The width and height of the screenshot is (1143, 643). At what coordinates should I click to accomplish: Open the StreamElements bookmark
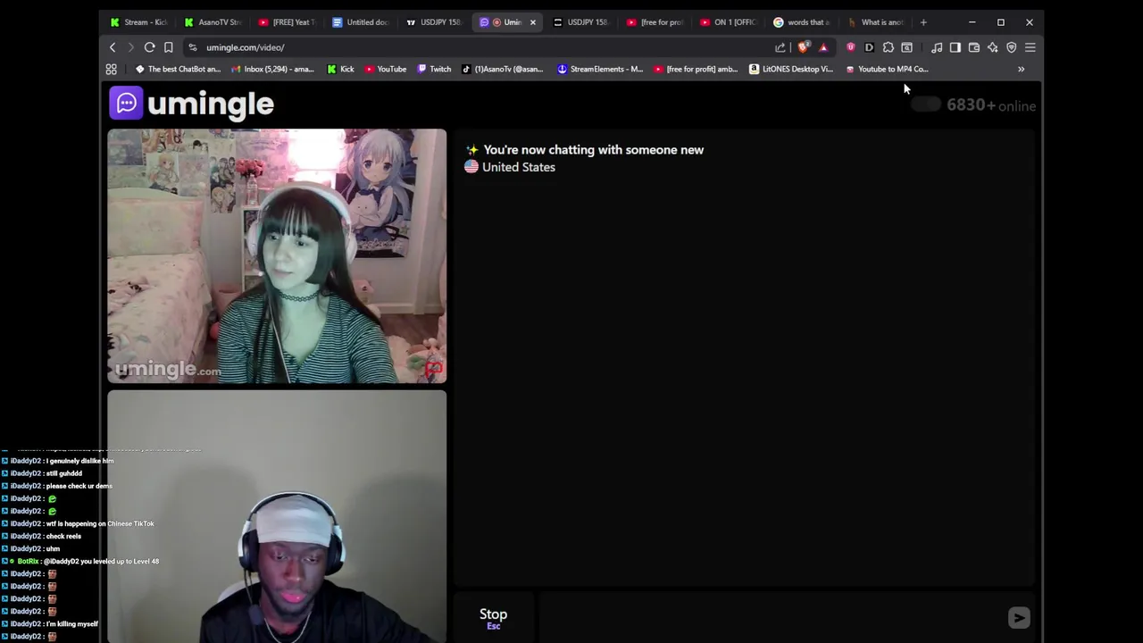point(599,69)
